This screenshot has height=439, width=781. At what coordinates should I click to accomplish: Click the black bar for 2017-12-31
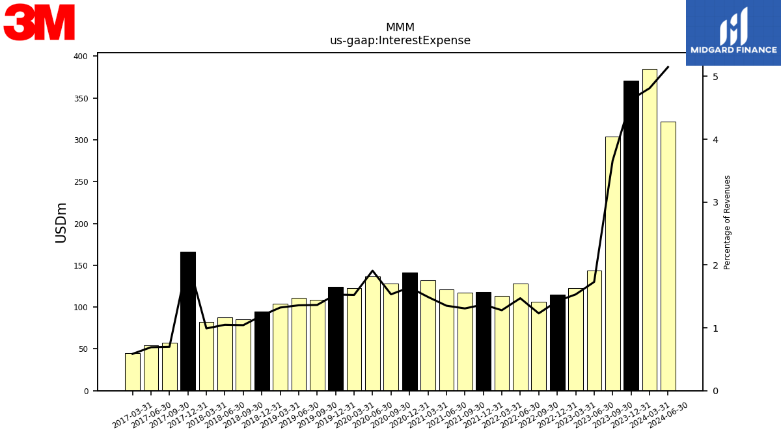point(188,321)
